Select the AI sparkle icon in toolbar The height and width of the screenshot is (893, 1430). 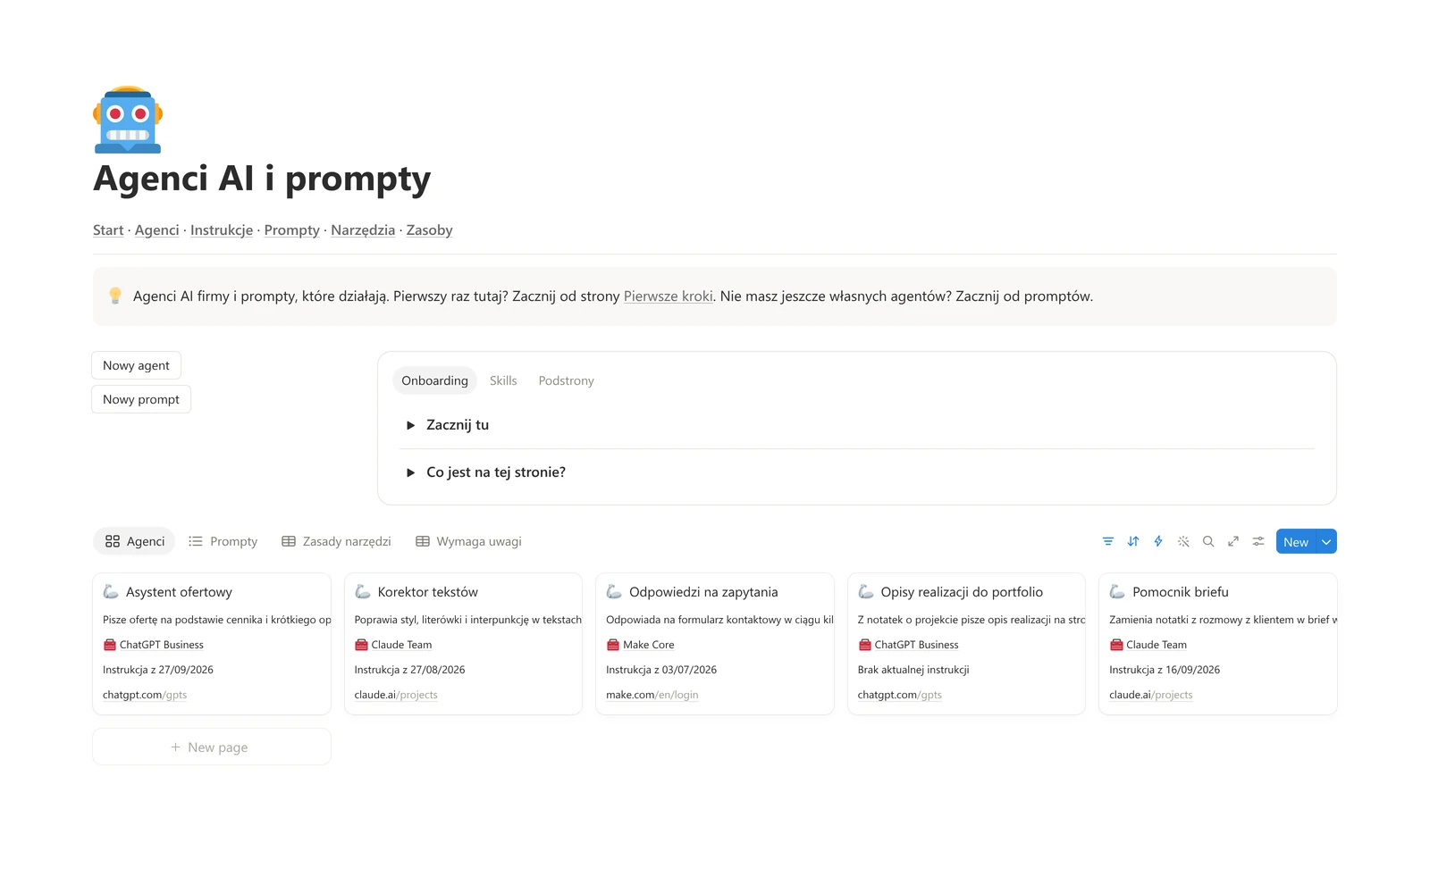click(x=1183, y=541)
